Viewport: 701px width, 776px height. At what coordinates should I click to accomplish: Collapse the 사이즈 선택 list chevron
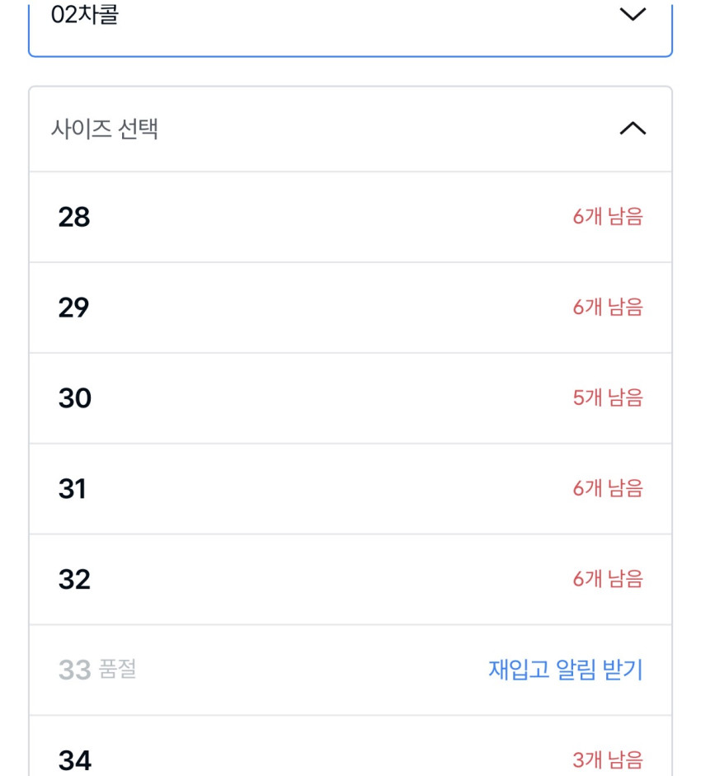pos(632,129)
